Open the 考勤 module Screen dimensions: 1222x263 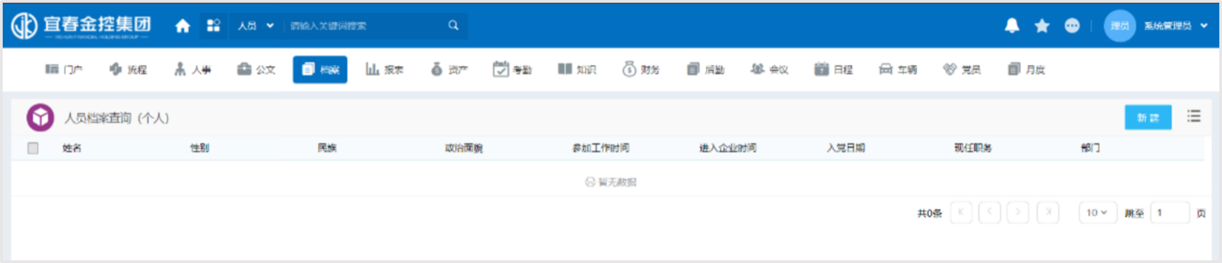point(512,70)
